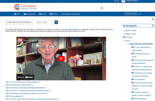
Task: Open course CBI 1 A-1 Una ventana entre la Vida
Action: pyautogui.click(x=22, y=82)
